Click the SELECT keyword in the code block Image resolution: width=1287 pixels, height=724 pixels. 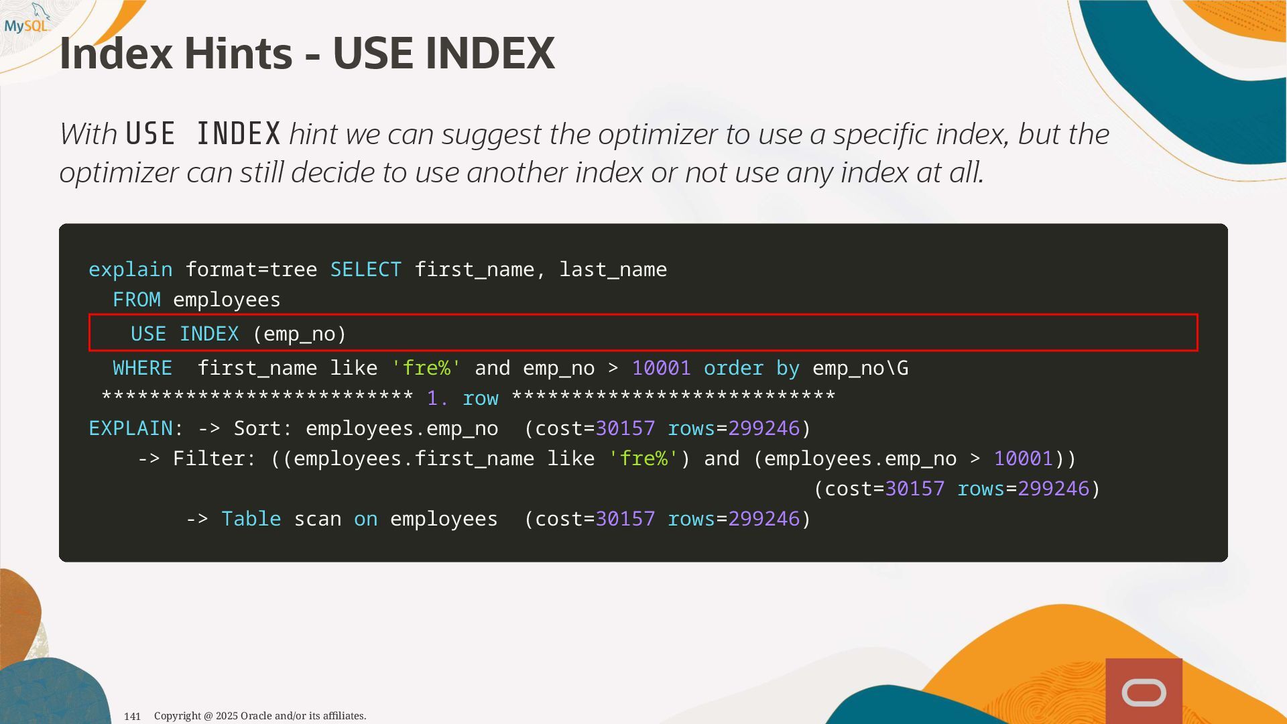365,269
